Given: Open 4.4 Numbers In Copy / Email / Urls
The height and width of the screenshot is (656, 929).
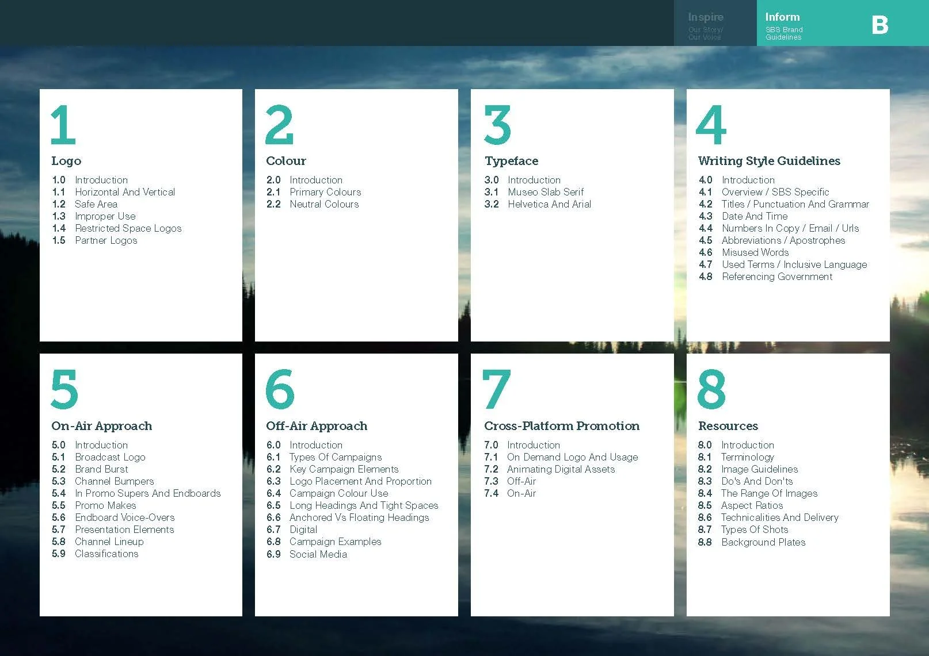Looking at the screenshot, I should click(779, 228).
